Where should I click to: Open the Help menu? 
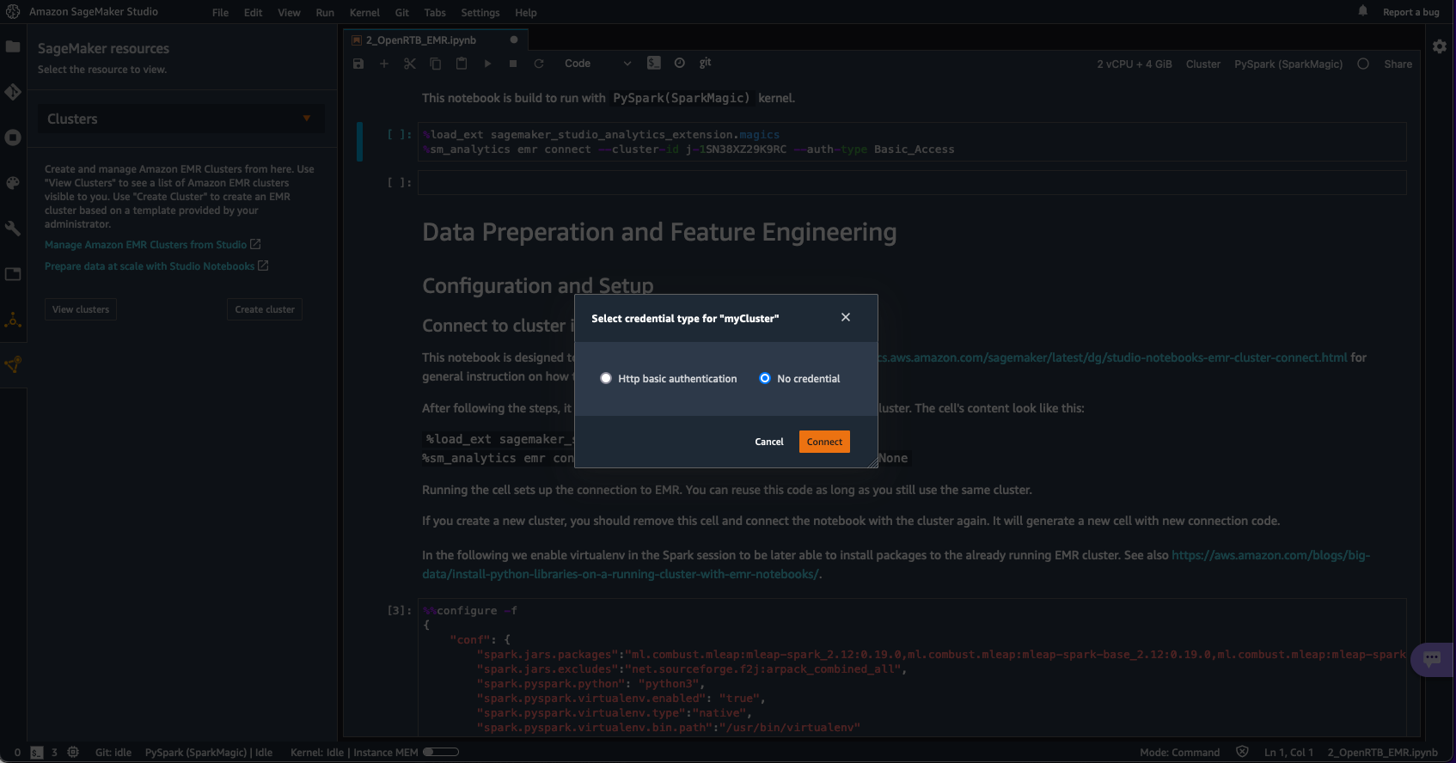coord(526,13)
